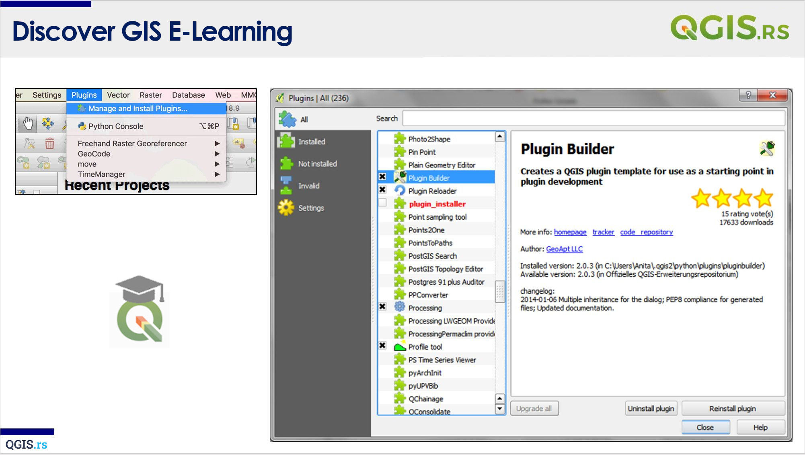Click the Processing gear icon in list
The width and height of the screenshot is (805, 455).
coord(400,307)
